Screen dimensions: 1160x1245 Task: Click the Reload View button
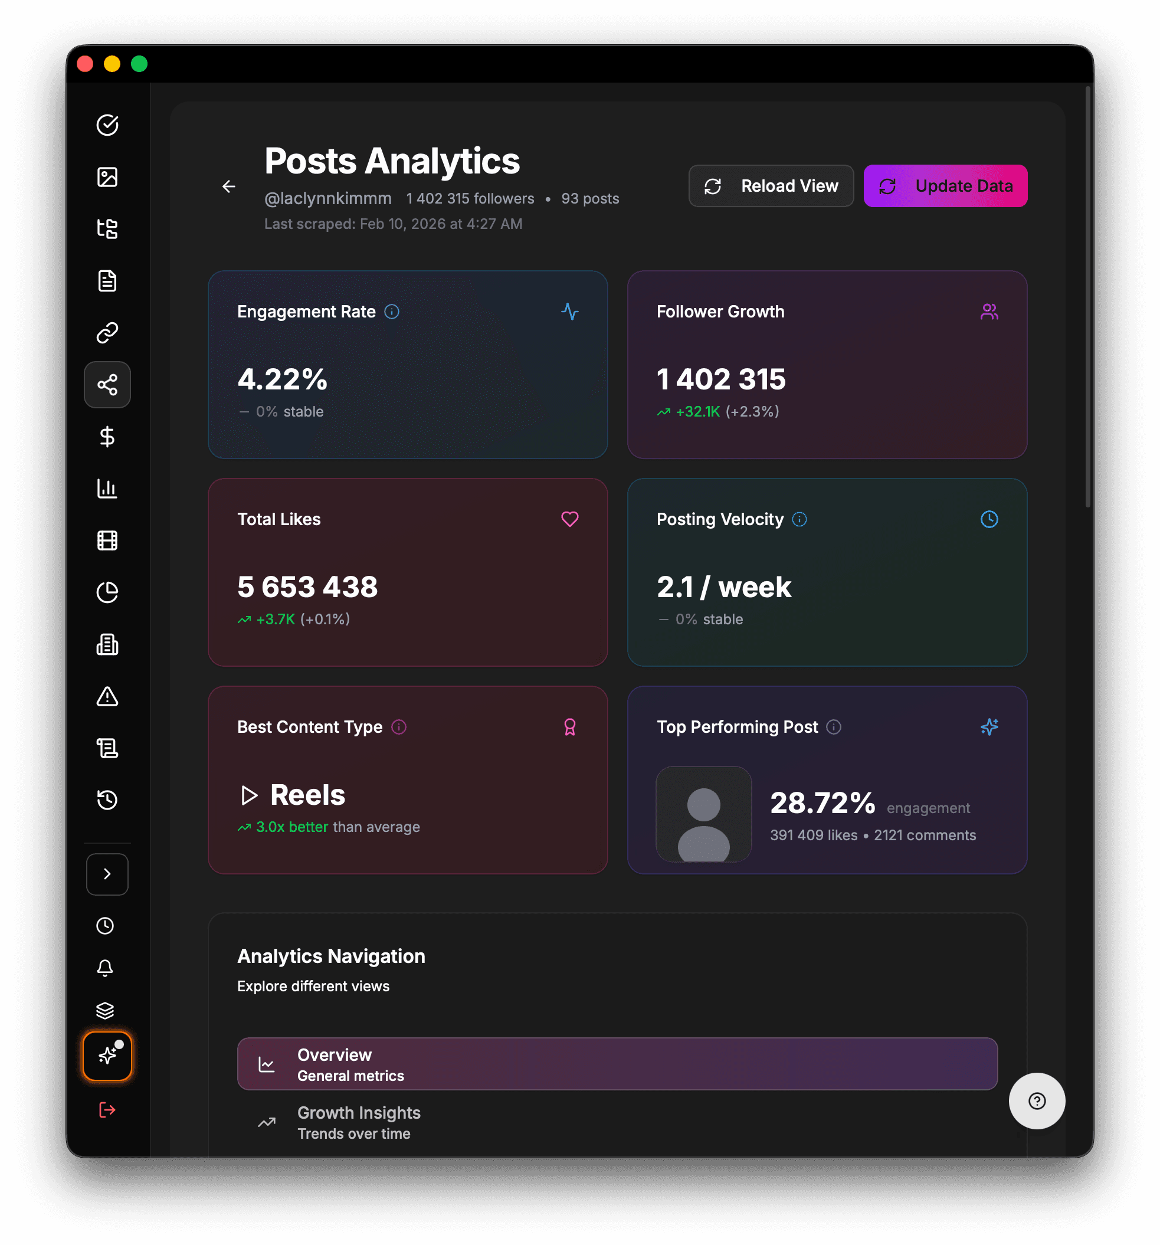[771, 186]
